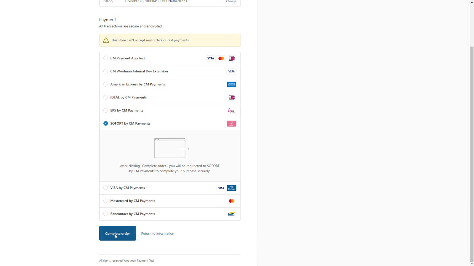Image resolution: width=474 pixels, height=266 pixels.
Task: Click the warning triangle icon in banner
Action: point(106,40)
